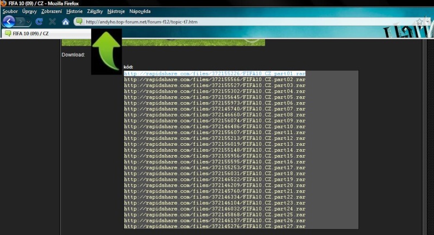Click the FIFA10.CZ.part04.rar line
Image resolution: width=434 pixels, height=235 pixels.
click(x=215, y=91)
